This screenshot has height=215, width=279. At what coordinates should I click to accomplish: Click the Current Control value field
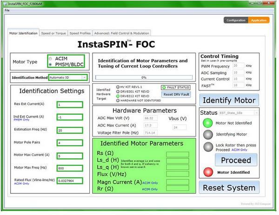click(x=238, y=79)
